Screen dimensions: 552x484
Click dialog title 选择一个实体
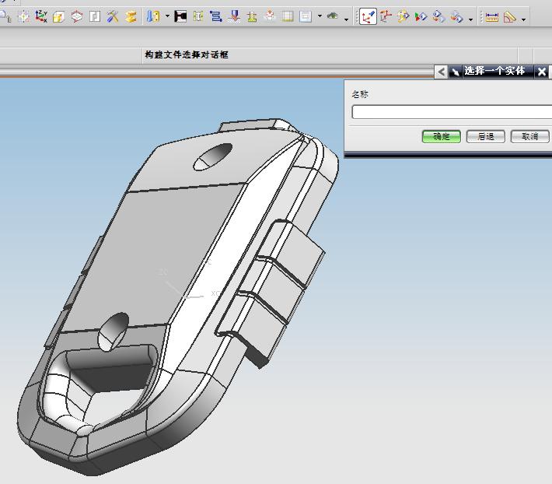[x=494, y=71]
